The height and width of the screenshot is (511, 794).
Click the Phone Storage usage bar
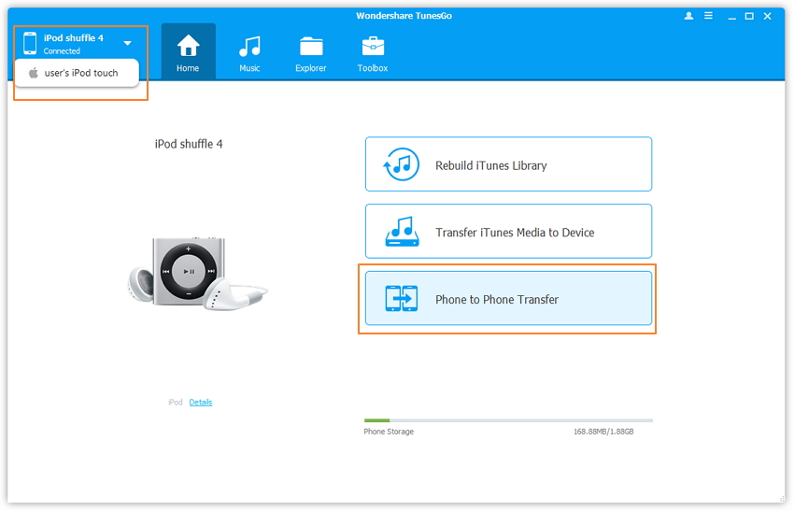tap(508, 420)
